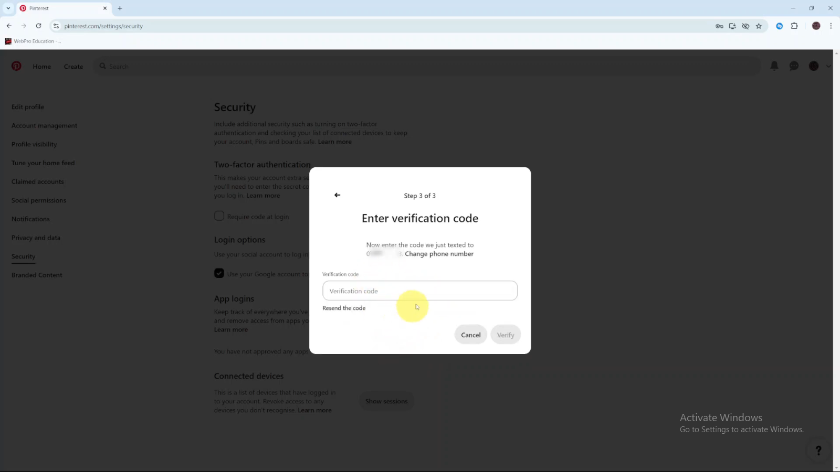
Task: Expand account dropdown chevron in header
Action: (828, 66)
